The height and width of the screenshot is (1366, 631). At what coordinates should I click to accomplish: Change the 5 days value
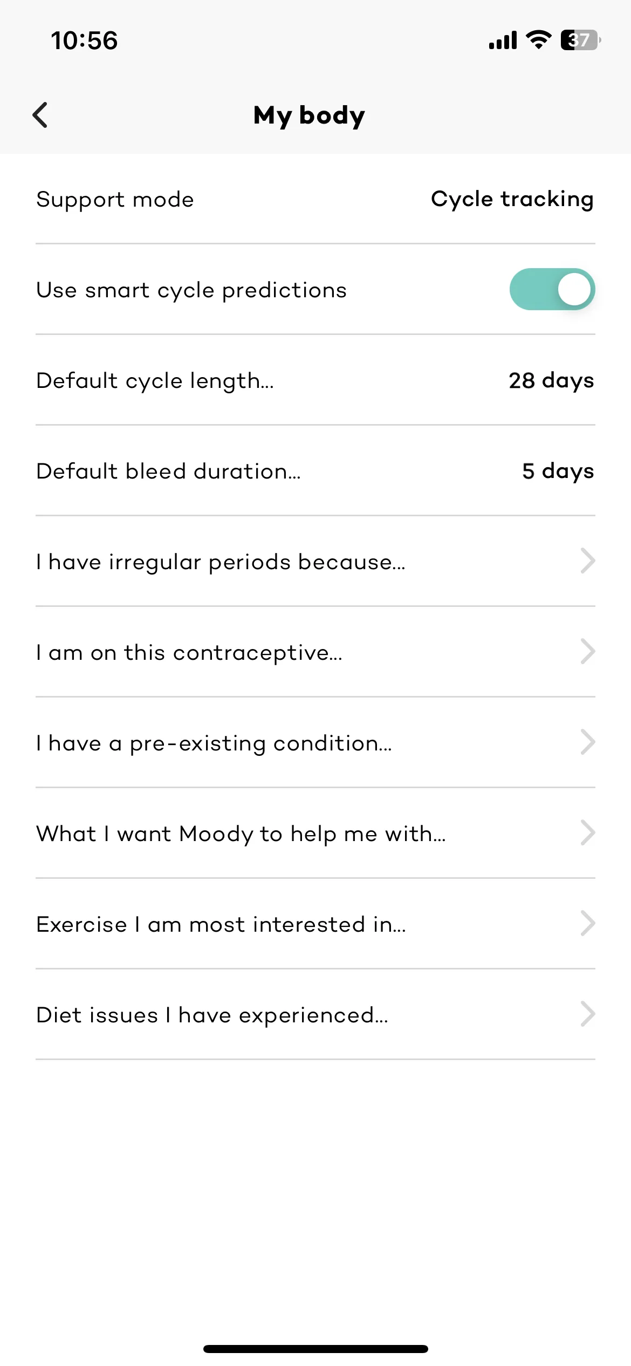(558, 472)
